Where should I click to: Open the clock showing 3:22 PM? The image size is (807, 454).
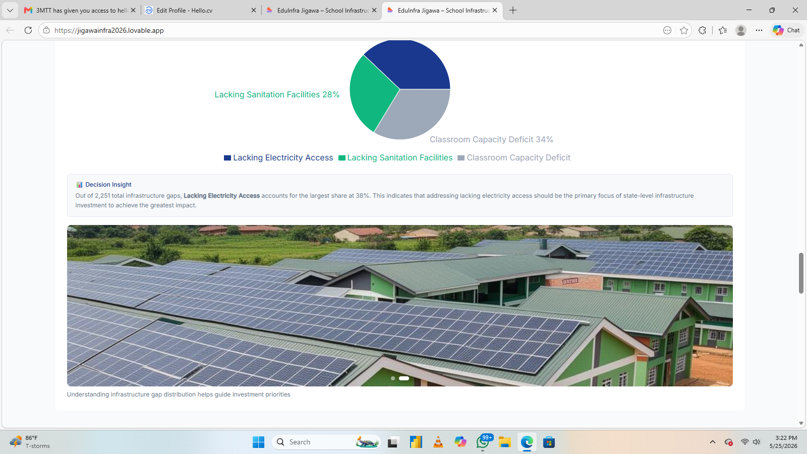[x=783, y=442]
